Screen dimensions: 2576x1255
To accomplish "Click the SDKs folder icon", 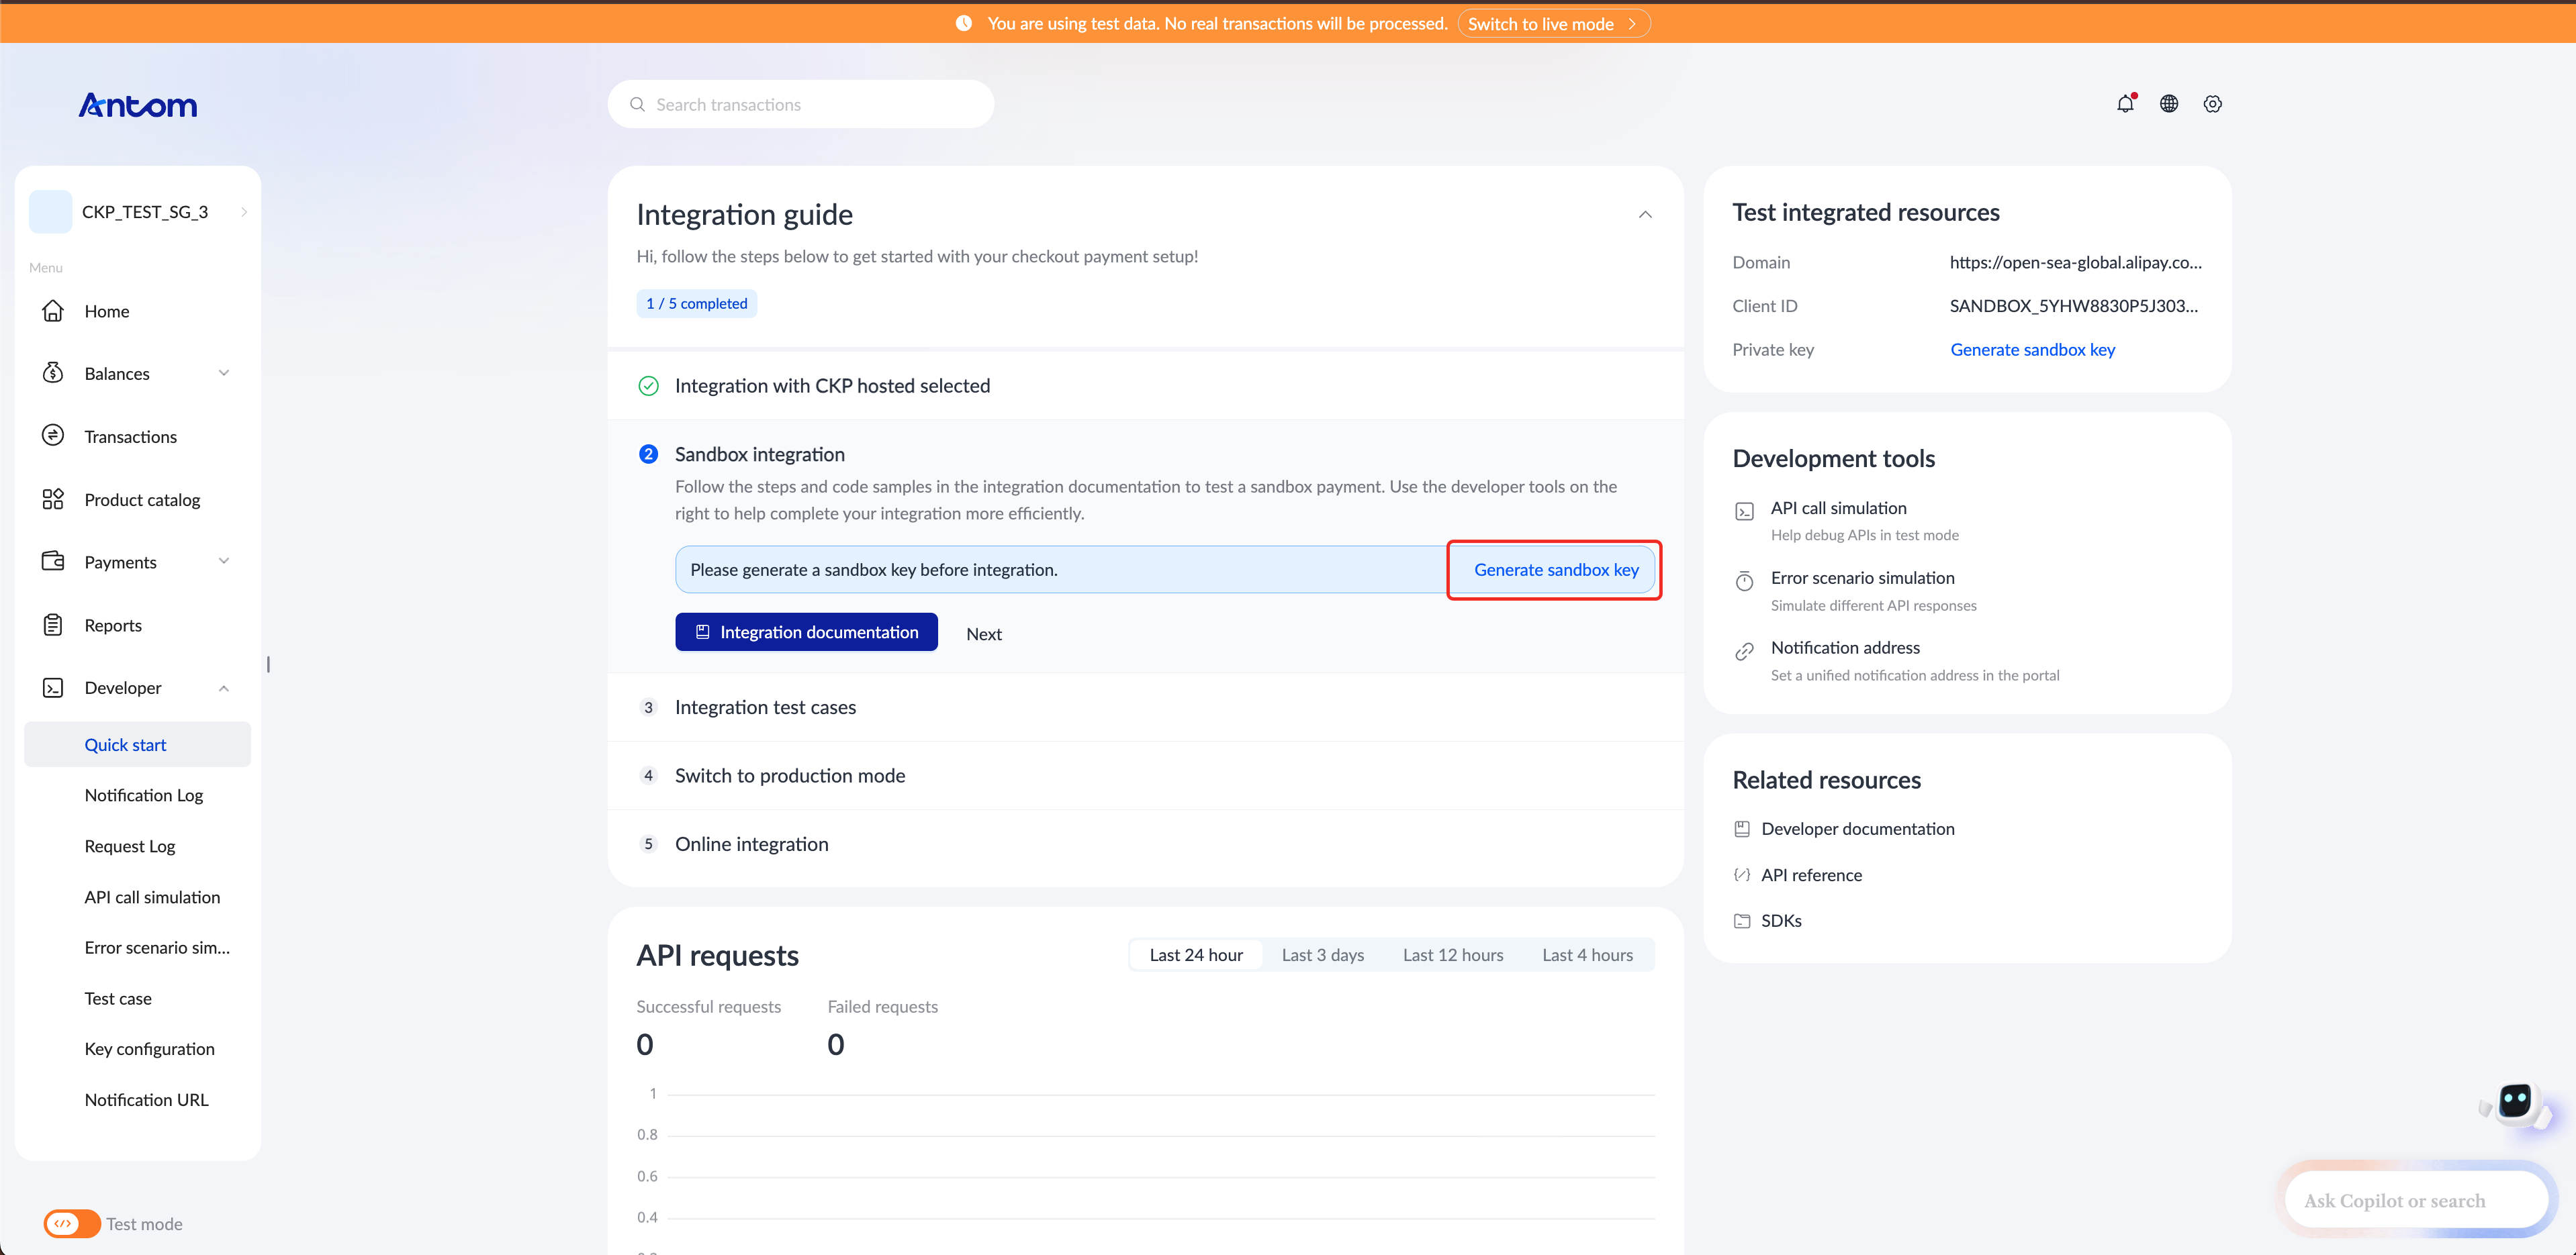I will pos(1742,920).
